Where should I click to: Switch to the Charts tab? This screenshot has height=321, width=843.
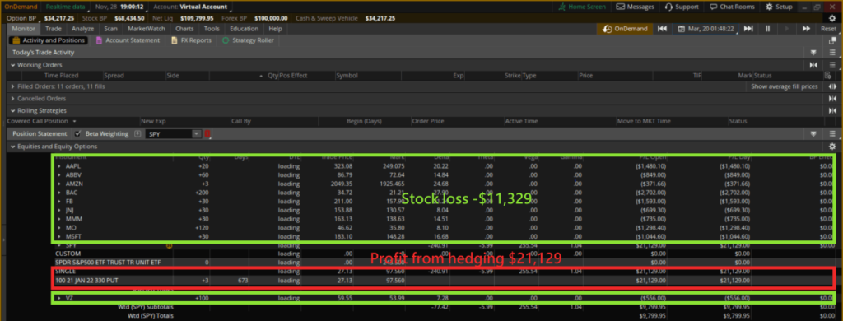[184, 29]
